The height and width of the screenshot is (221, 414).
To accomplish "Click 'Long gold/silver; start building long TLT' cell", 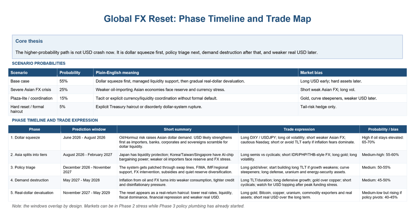I will tap(299, 170).
